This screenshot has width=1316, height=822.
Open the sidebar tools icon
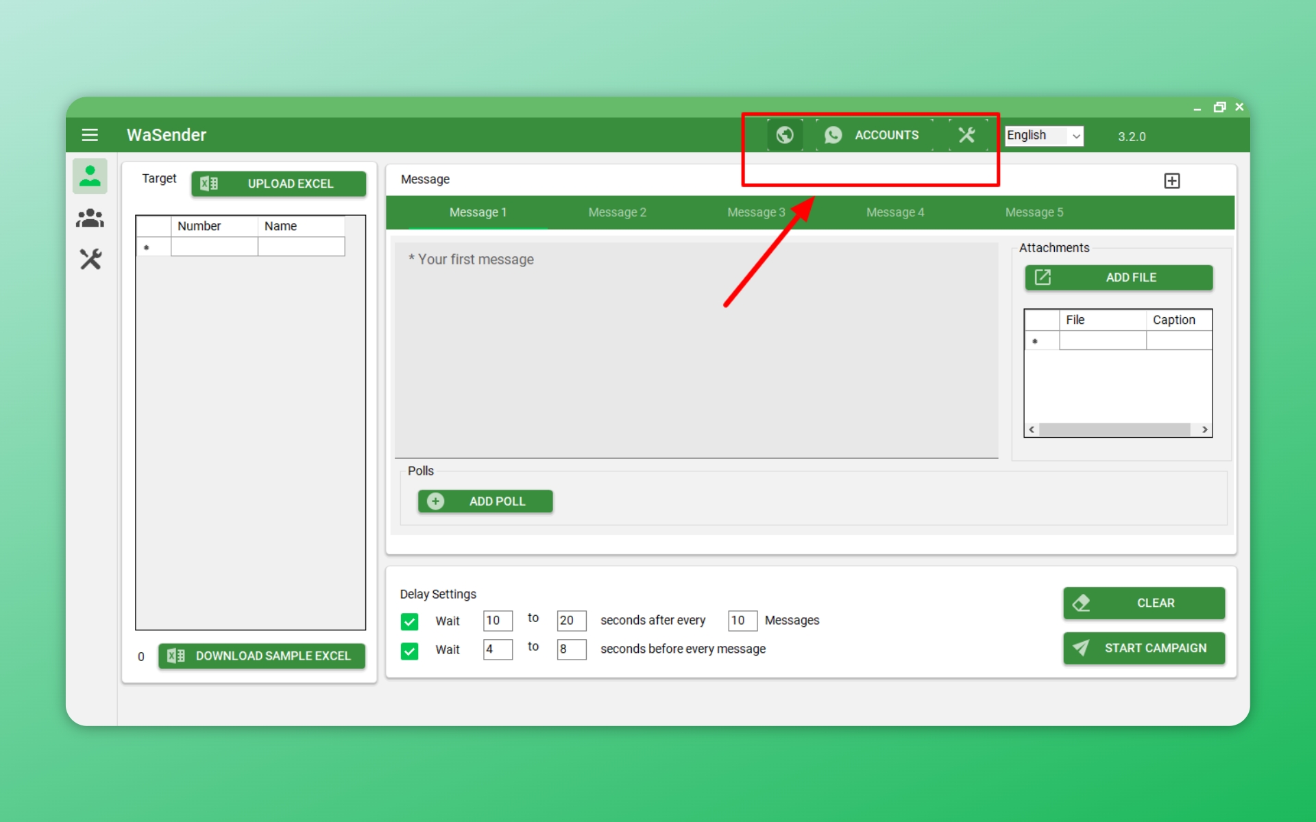(x=90, y=259)
